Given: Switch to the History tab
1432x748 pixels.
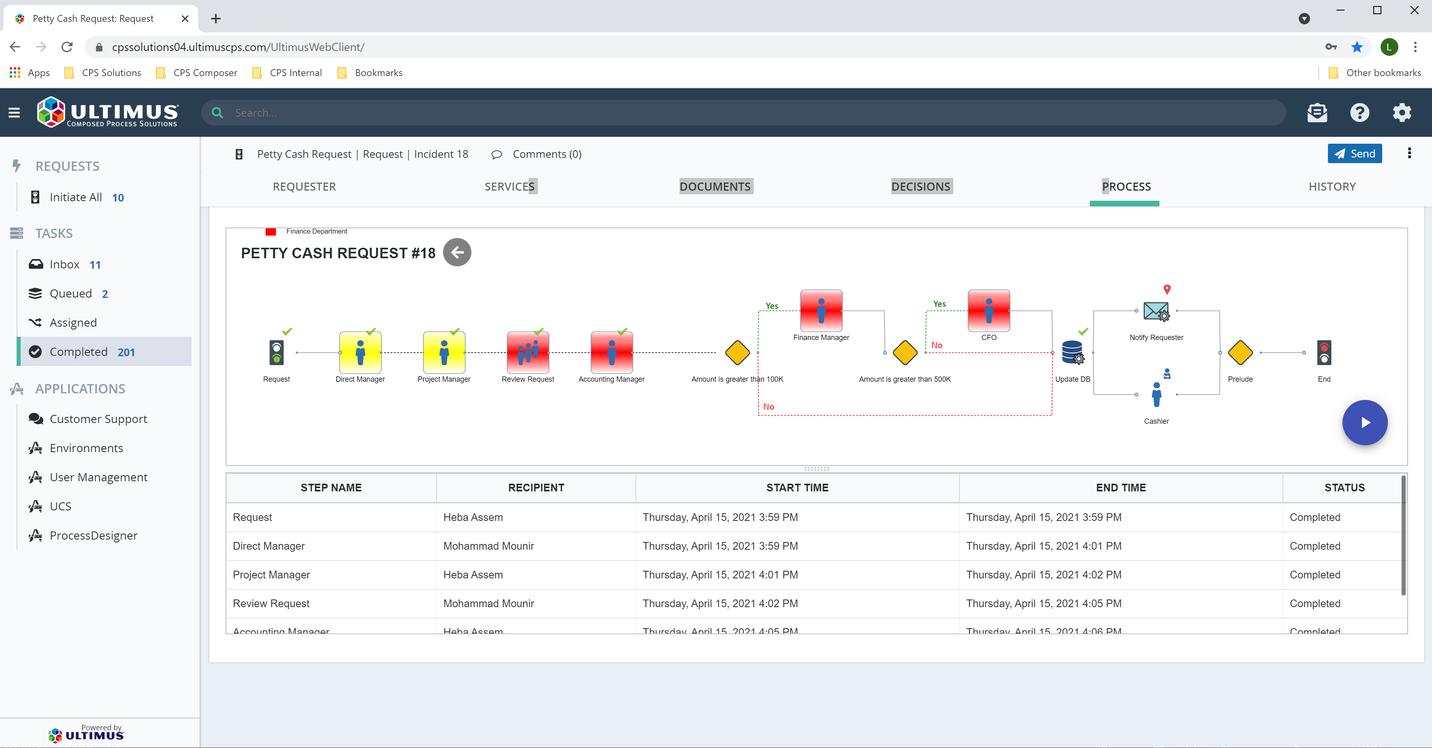Looking at the screenshot, I should tap(1331, 187).
